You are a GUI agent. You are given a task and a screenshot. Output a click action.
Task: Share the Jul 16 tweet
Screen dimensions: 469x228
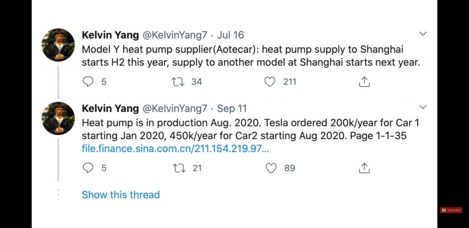(364, 81)
